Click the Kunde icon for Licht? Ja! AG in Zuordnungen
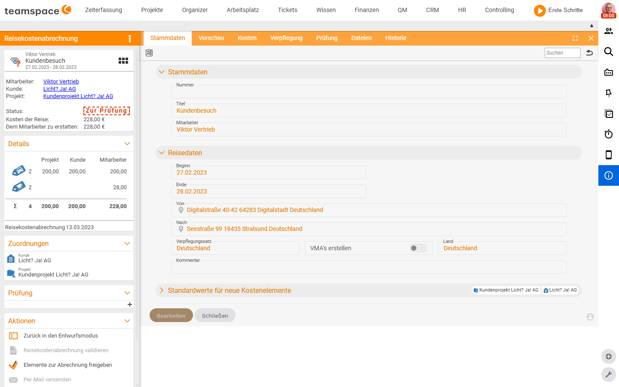Image resolution: width=619 pixels, height=387 pixels. pyautogui.click(x=11, y=259)
